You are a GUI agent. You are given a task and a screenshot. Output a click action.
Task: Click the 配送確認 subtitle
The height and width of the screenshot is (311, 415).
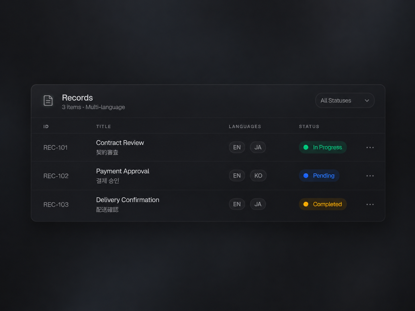107,210
